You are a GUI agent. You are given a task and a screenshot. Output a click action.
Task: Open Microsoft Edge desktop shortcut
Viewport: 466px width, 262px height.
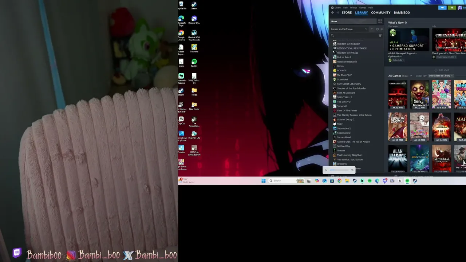[181, 21]
